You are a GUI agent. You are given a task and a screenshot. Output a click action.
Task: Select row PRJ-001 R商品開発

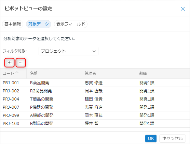[95, 83]
